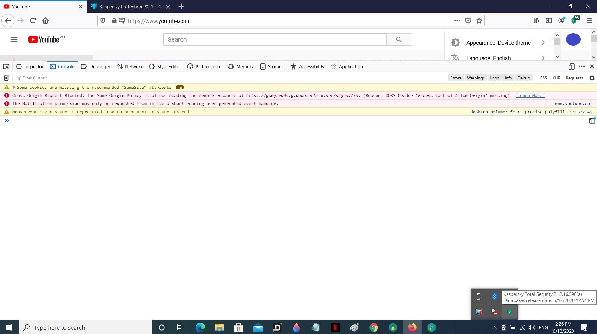Toggle Firefox sidebar icon

(549, 21)
